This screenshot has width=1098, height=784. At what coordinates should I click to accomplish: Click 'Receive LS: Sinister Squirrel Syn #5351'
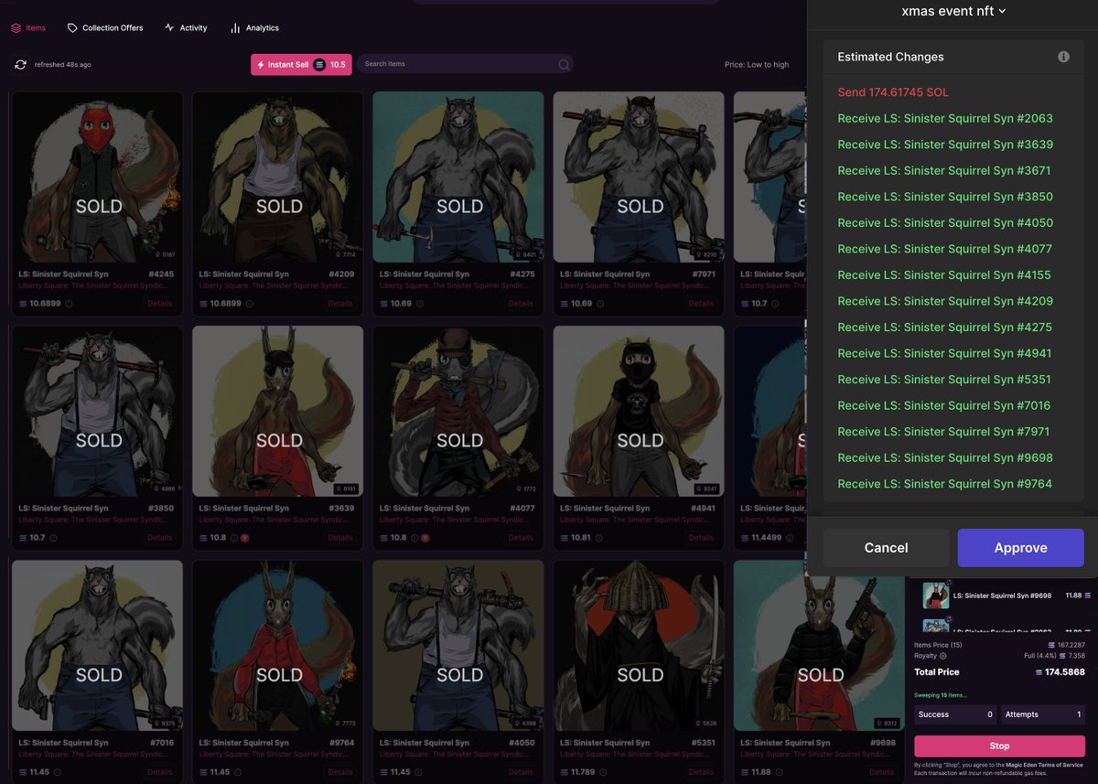tap(945, 380)
